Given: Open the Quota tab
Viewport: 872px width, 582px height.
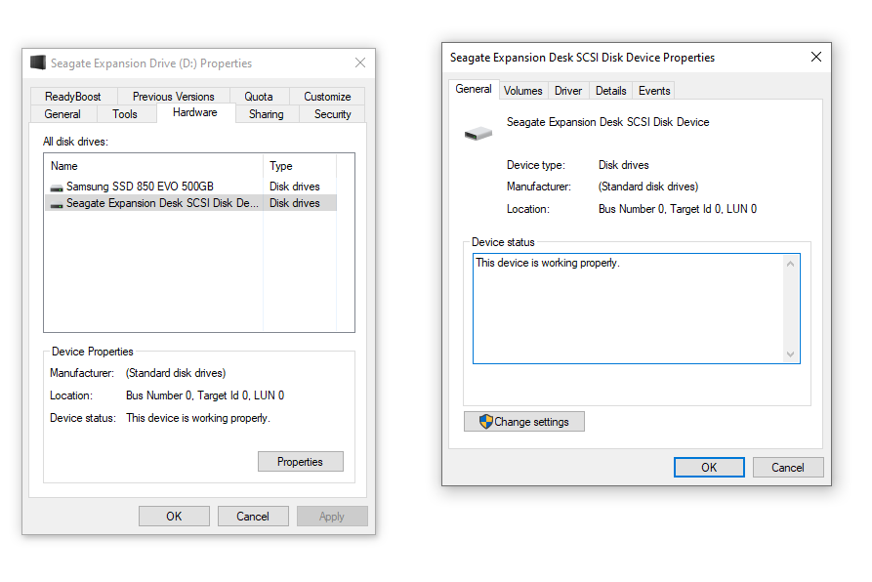Looking at the screenshot, I should pyautogui.click(x=259, y=96).
